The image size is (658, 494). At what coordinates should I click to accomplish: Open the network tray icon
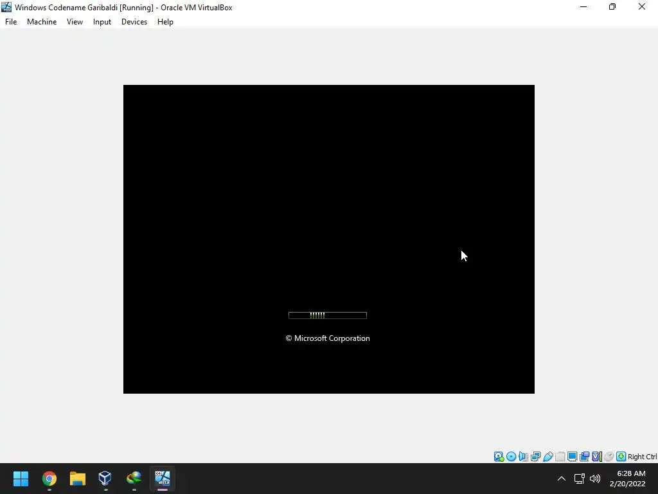(580, 479)
